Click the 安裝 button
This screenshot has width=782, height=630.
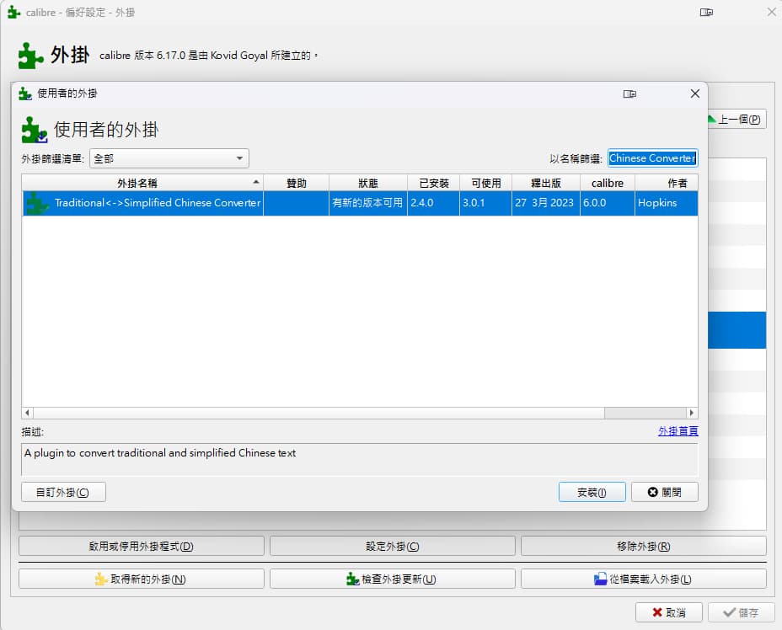click(x=592, y=492)
